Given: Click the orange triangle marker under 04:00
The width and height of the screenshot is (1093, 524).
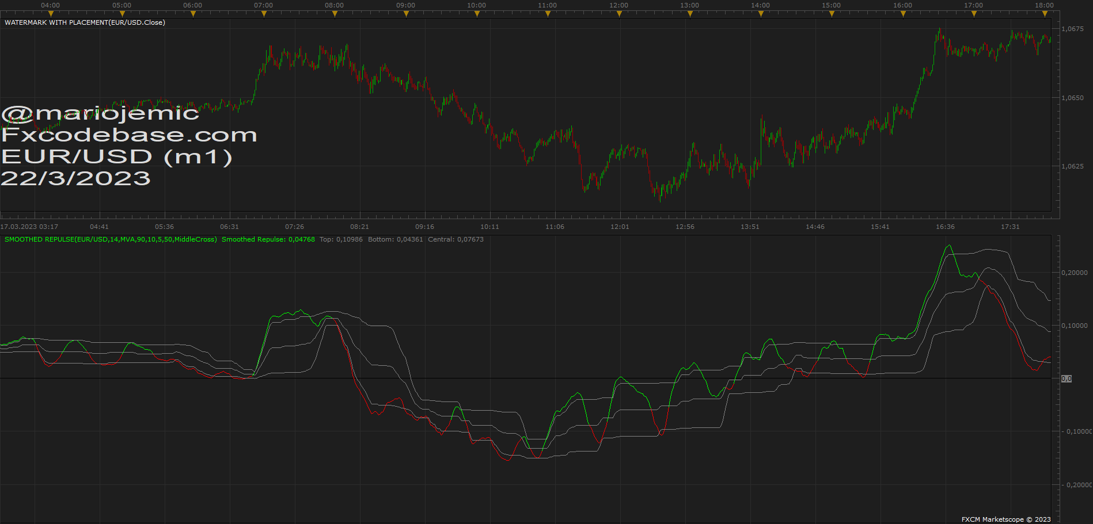Looking at the screenshot, I should point(51,14).
